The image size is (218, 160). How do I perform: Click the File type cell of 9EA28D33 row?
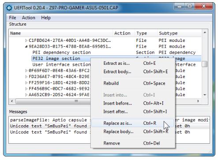point(141,46)
